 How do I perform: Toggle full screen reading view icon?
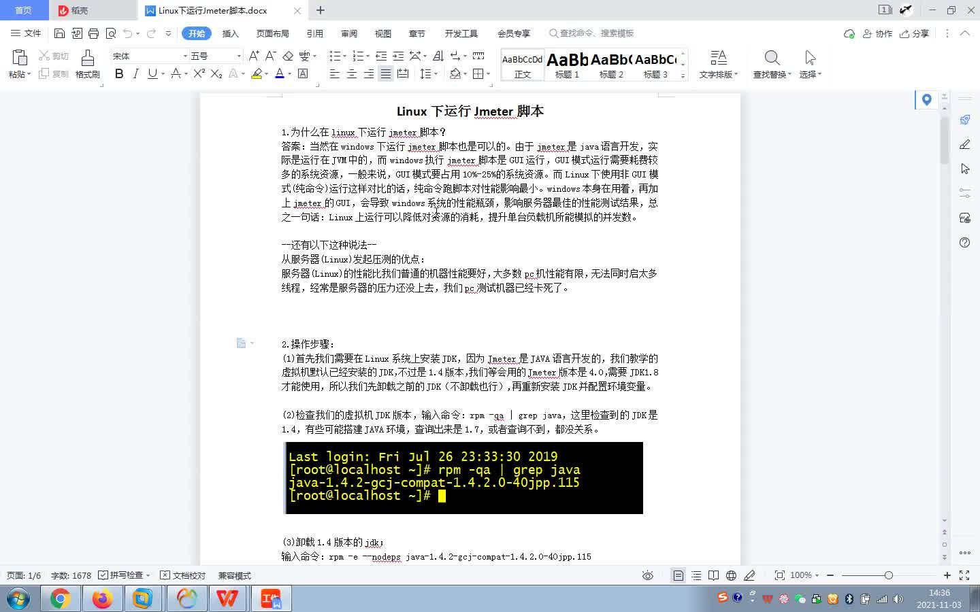coord(713,575)
